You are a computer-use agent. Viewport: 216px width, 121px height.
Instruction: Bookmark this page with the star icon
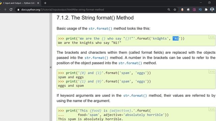pos(175,10)
